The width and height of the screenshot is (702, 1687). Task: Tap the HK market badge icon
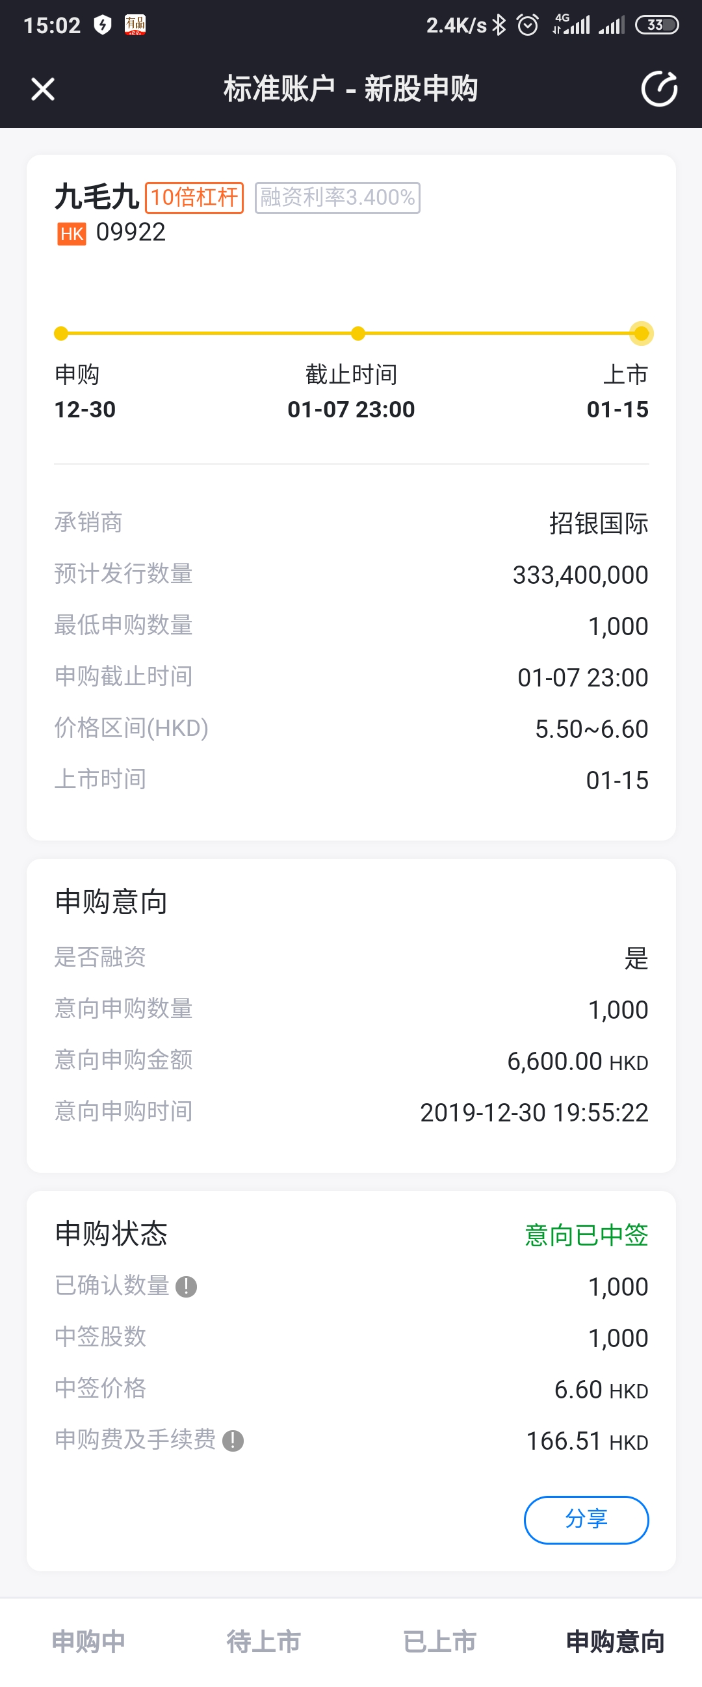(x=71, y=234)
